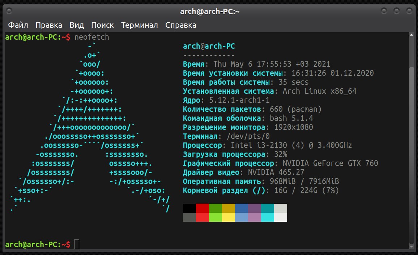Click the teal color block
Screen dimensions: 418x255
pyautogui.click(x=268, y=208)
